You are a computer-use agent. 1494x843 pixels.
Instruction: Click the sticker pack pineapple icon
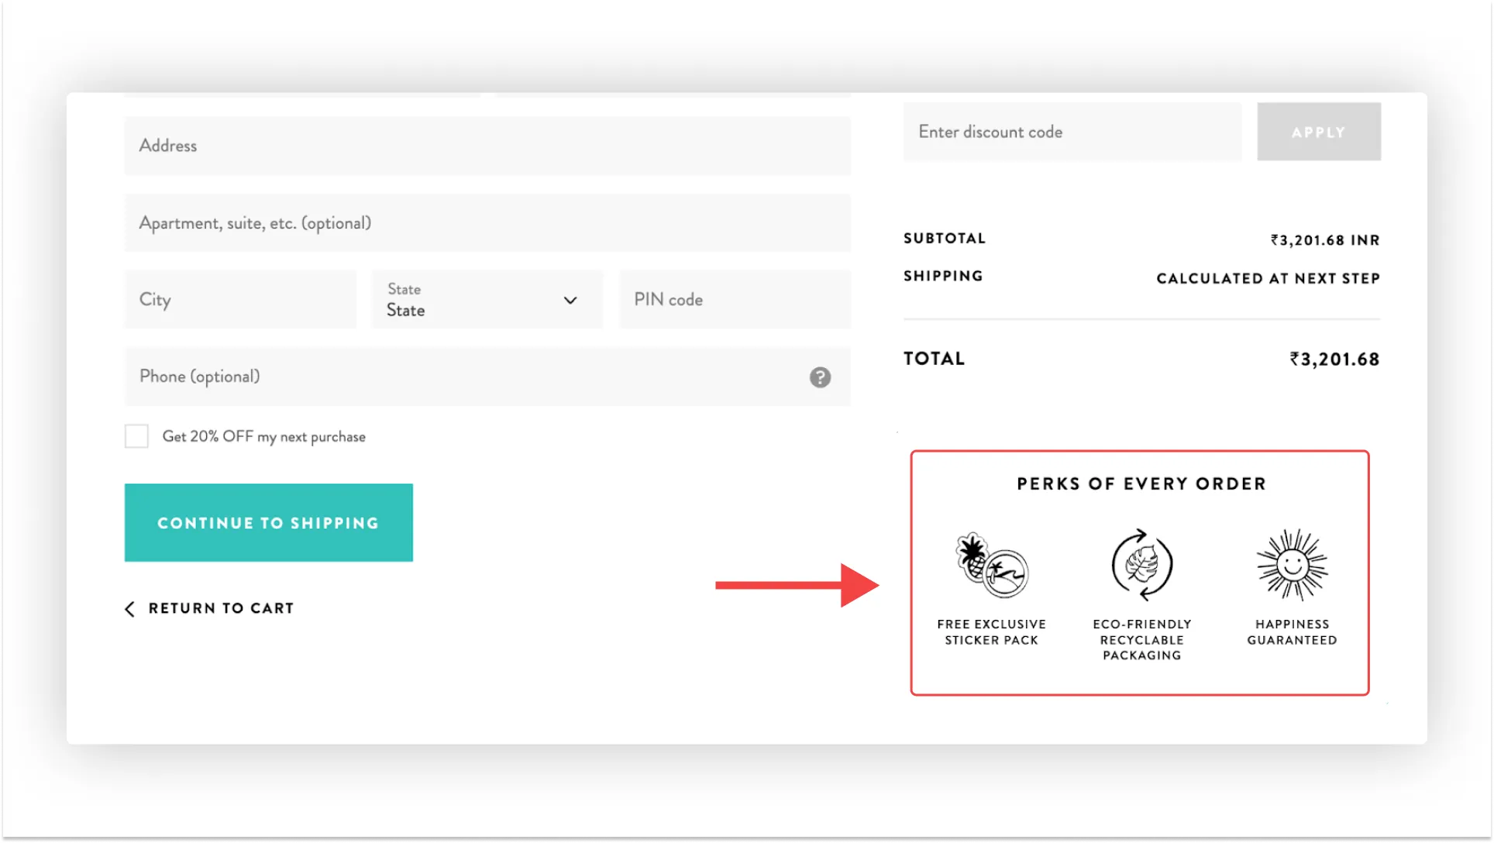coord(991,565)
